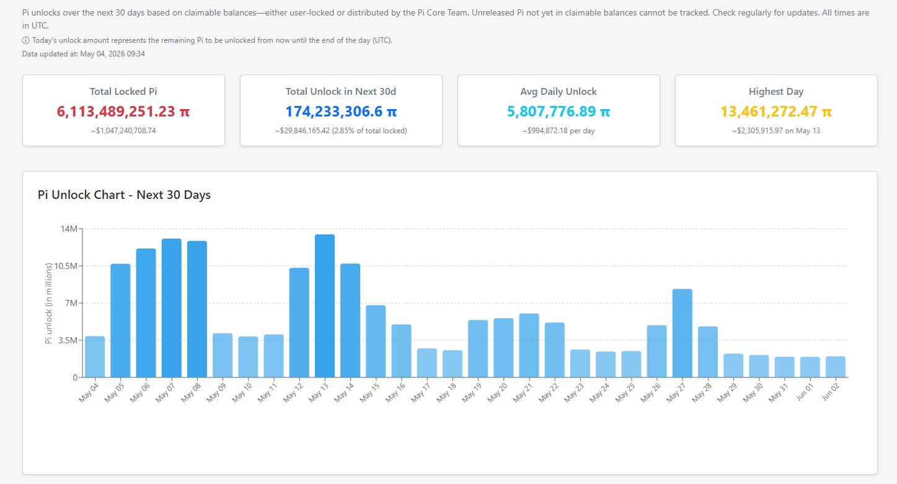
Task: Click the Jun 01 bar in chart
Action: [x=810, y=367]
